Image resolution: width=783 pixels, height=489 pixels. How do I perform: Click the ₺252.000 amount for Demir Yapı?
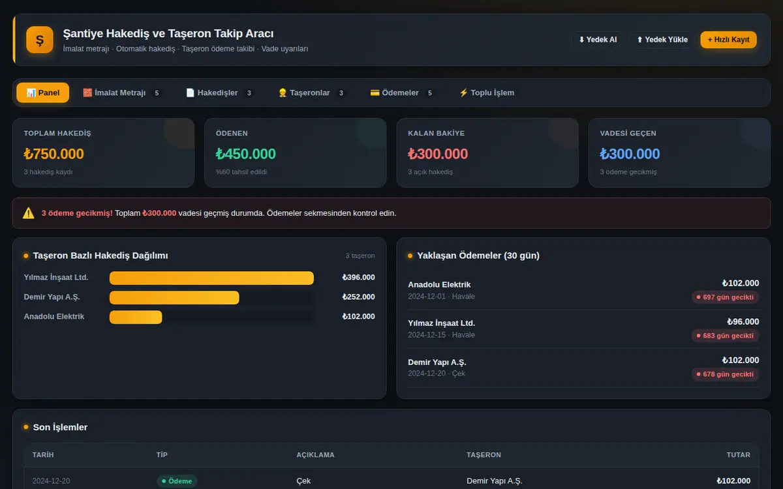pos(358,297)
